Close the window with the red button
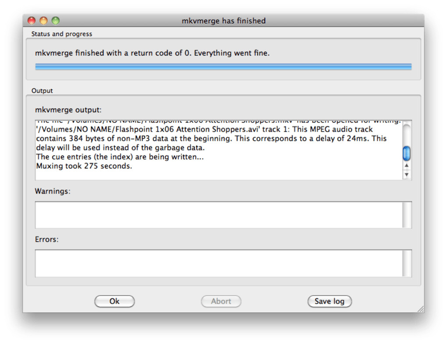This screenshot has height=344, width=447. (32, 21)
